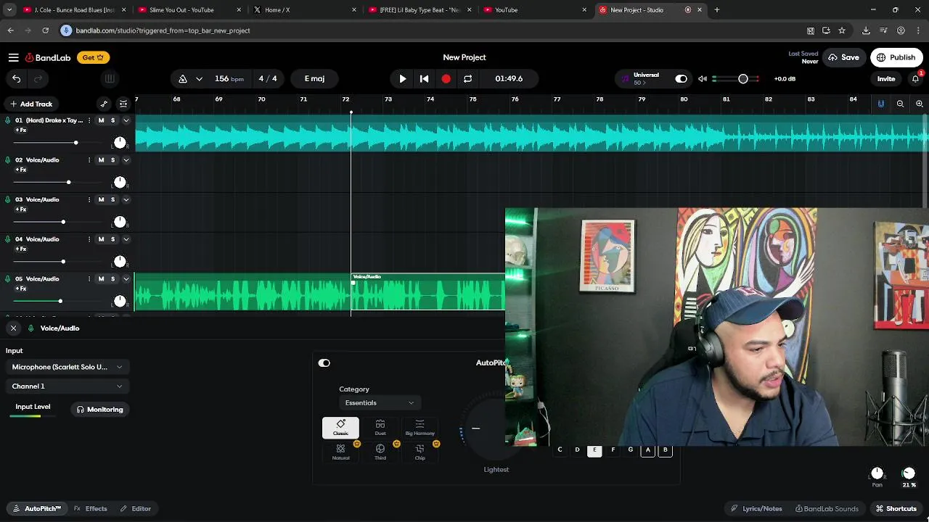Open the virtual piano keyboard icon
This screenshot has height=522, width=929.
click(x=110, y=78)
